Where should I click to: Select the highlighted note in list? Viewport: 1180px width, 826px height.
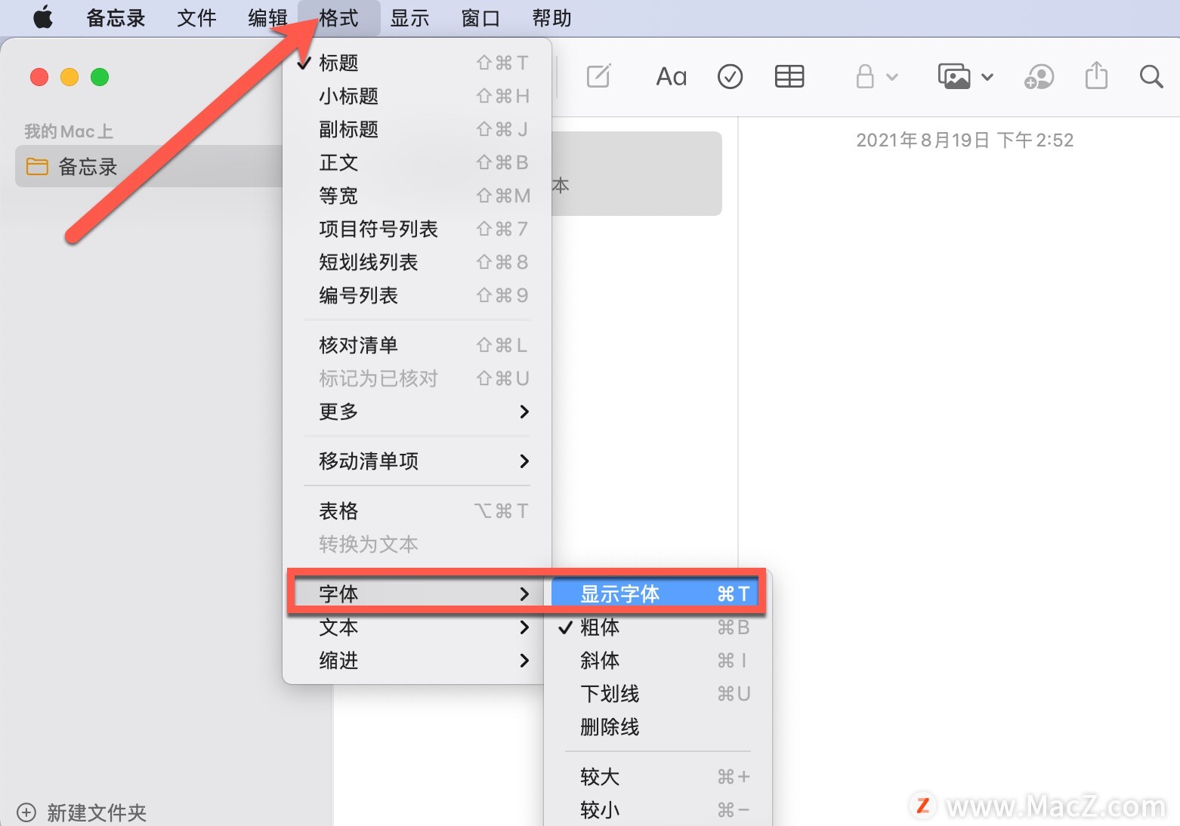click(x=637, y=174)
